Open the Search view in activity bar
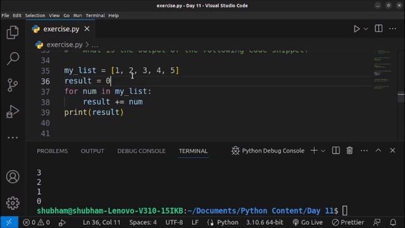Screen dimensions: 405x228 click(x=13, y=58)
